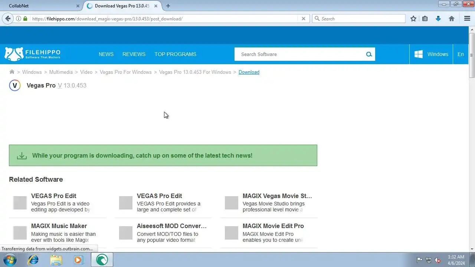Open a new tab with the plus button
Image resolution: width=475 pixels, height=267 pixels.
pos(168,6)
